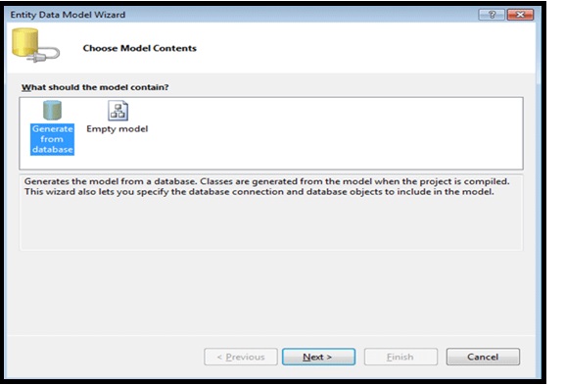Proceed with the Next > button
The image size is (565, 385).
pyautogui.click(x=318, y=357)
